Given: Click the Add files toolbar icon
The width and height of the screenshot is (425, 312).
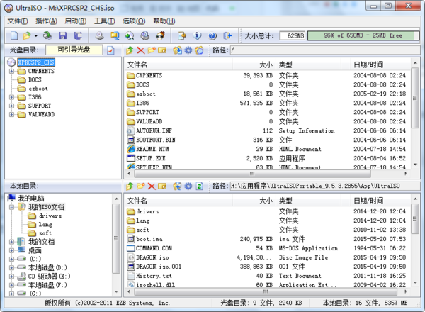Looking at the screenshot, I should tap(182, 35).
